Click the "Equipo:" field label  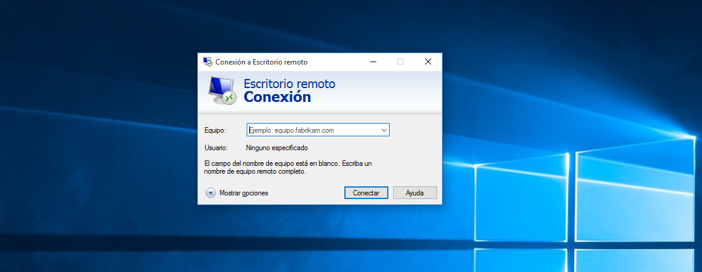[x=215, y=130]
